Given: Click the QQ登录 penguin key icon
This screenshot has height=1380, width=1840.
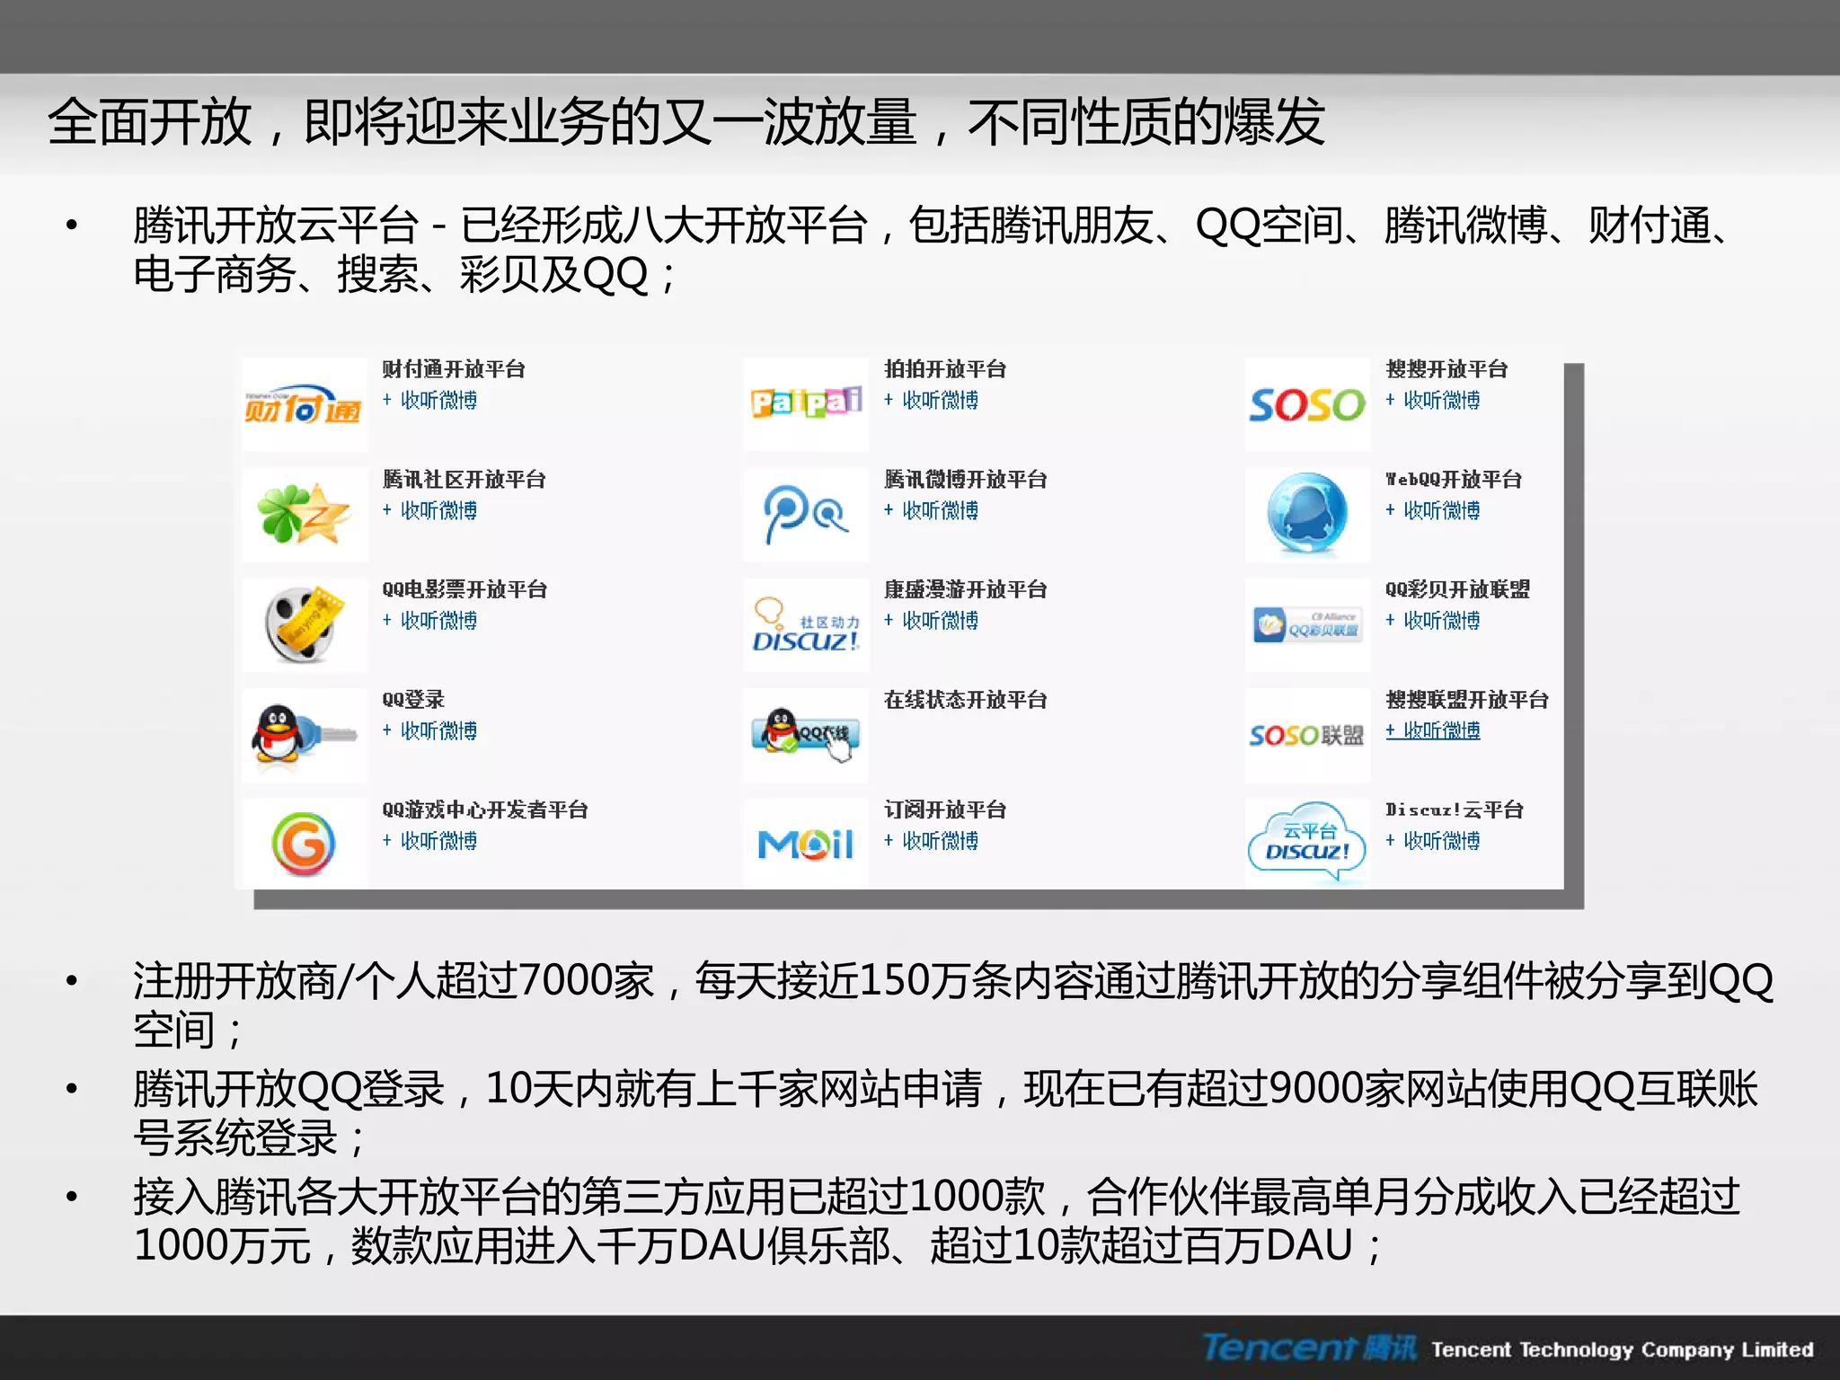Looking at the screenshot, I should pyautogui.click(x=304, y=735).
